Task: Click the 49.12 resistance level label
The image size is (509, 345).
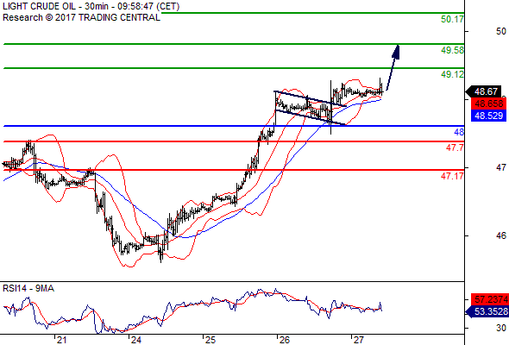Action: [x=452, y=74]
